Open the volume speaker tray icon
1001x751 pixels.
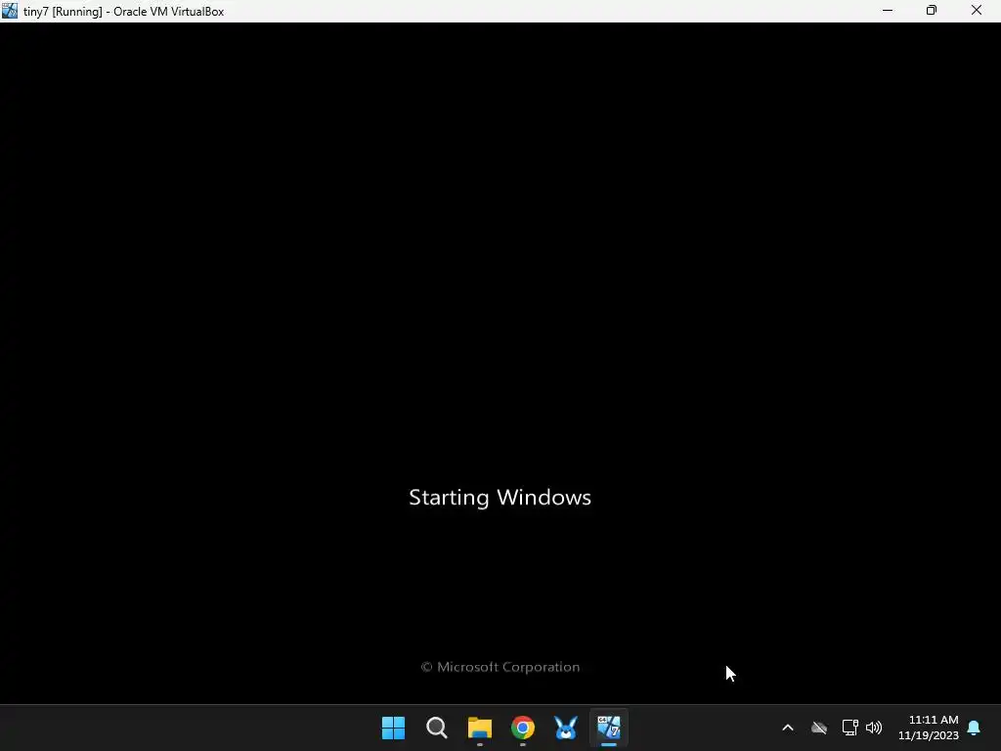pyautogui.click(x=874, y=728)
